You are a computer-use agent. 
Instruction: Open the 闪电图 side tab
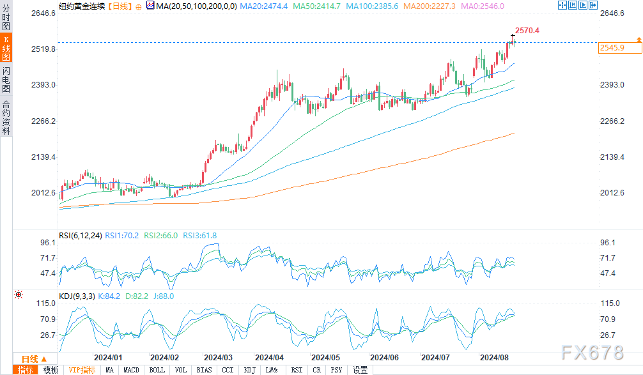point(6,79)
